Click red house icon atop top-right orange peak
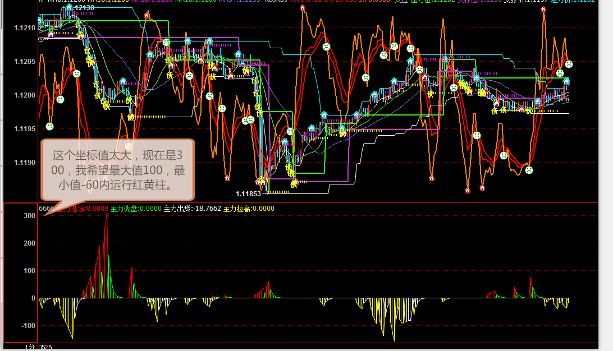 [543, 10]
